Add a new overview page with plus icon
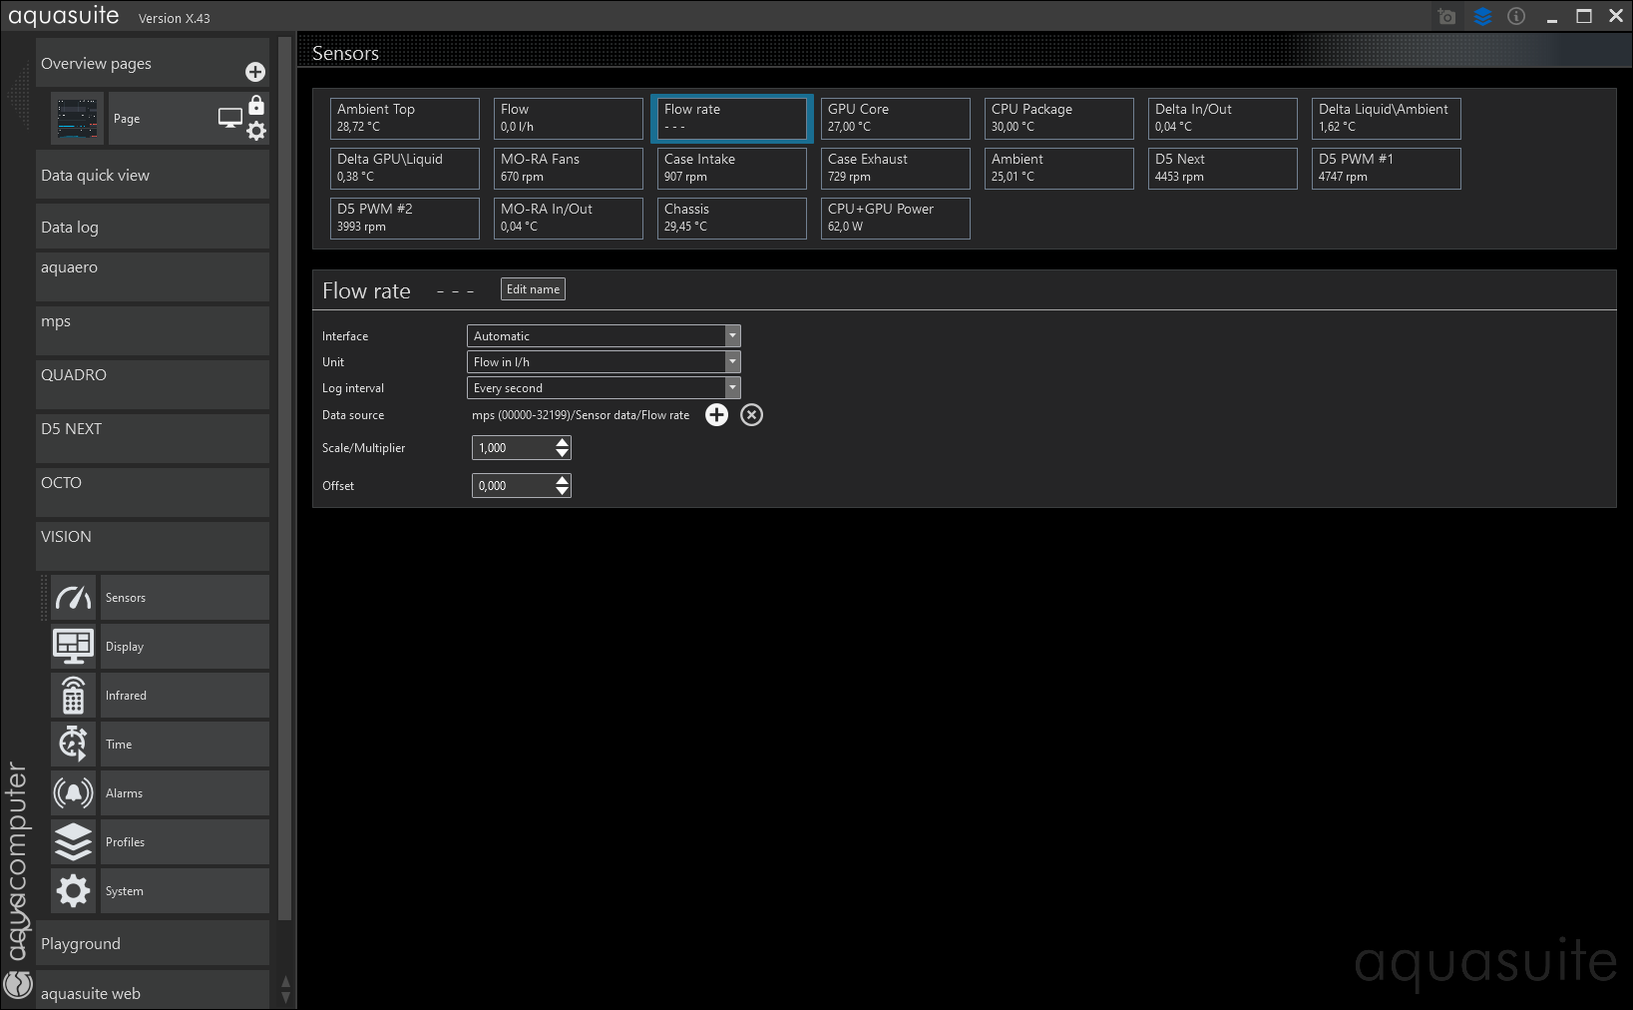Screen dimensions: 1633x1010 (255, 72)
